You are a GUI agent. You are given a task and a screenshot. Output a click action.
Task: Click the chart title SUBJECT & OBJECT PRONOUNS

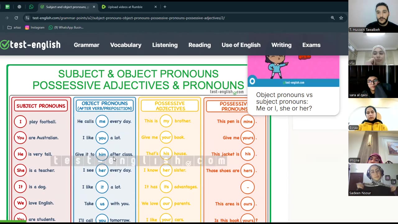pyautogui.click(x=138, y=74)
